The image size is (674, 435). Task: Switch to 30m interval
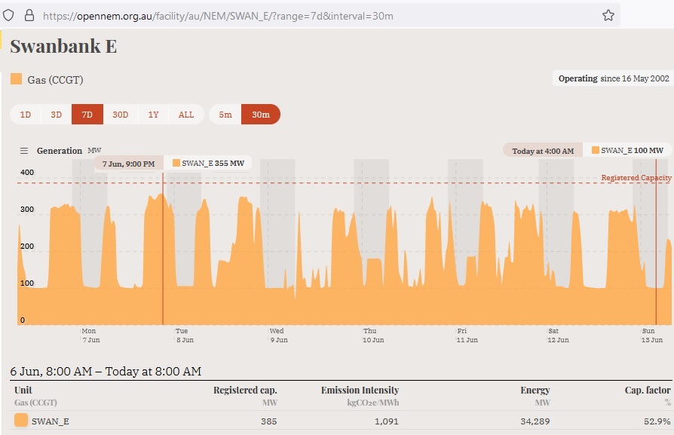click(x=261, y=115)
